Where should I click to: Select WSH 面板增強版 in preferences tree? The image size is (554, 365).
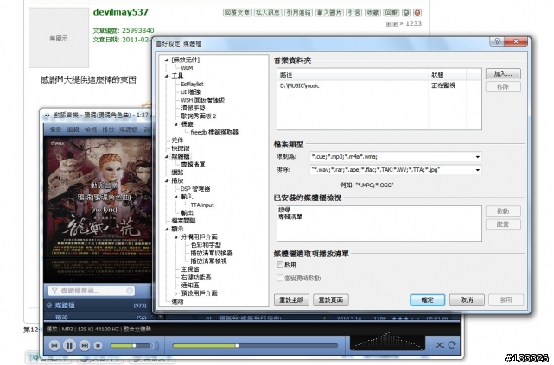[x=202, y=100]
